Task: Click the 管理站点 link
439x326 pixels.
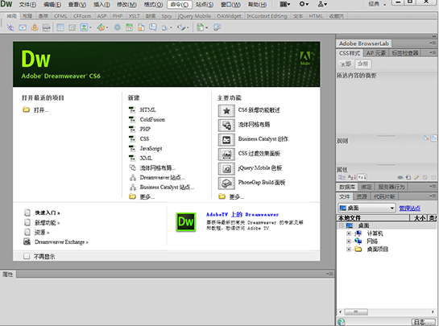Action: pos(409,208)
